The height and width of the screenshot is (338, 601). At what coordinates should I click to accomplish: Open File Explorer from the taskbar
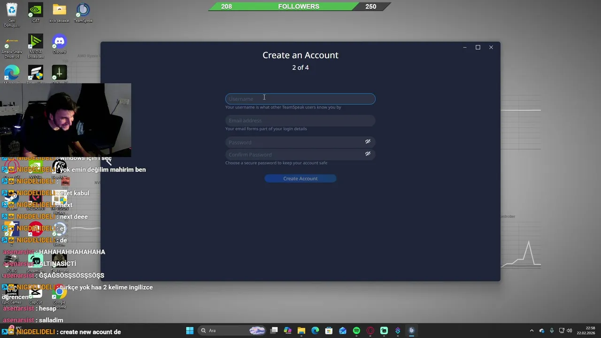point(301,330)
